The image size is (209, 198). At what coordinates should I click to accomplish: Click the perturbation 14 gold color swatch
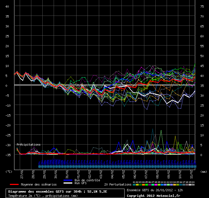click(175, 185)
